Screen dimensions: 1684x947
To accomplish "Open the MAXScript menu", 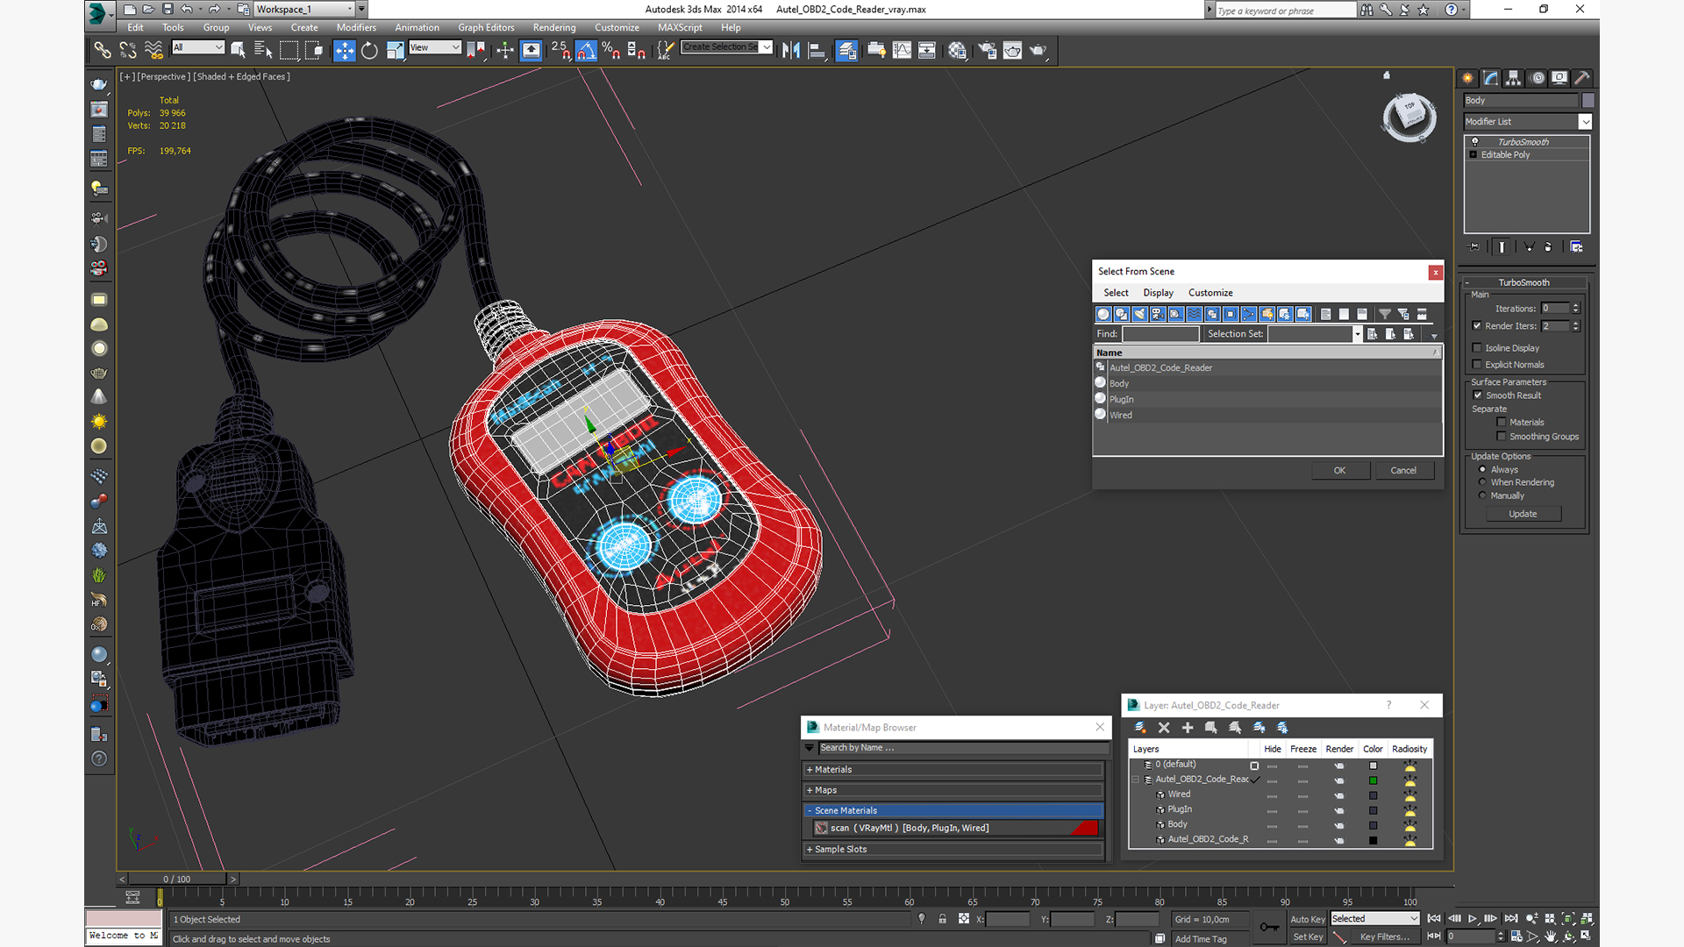I will (x=680, y=27).
